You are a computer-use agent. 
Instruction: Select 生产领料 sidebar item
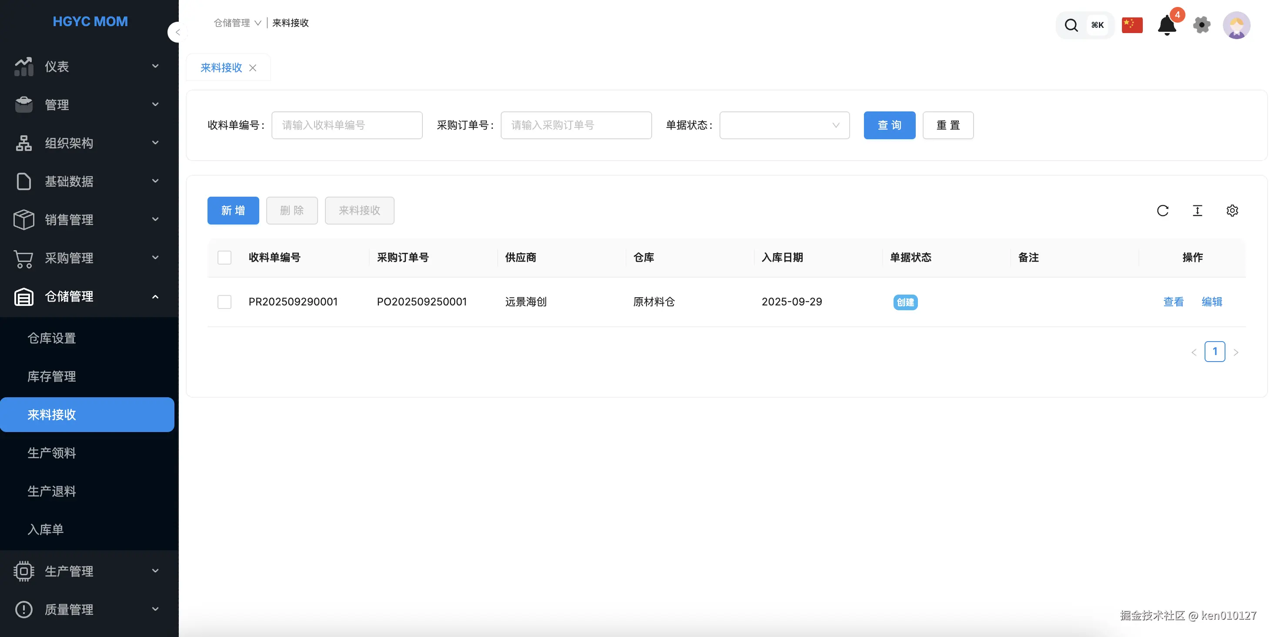point(52,453)
